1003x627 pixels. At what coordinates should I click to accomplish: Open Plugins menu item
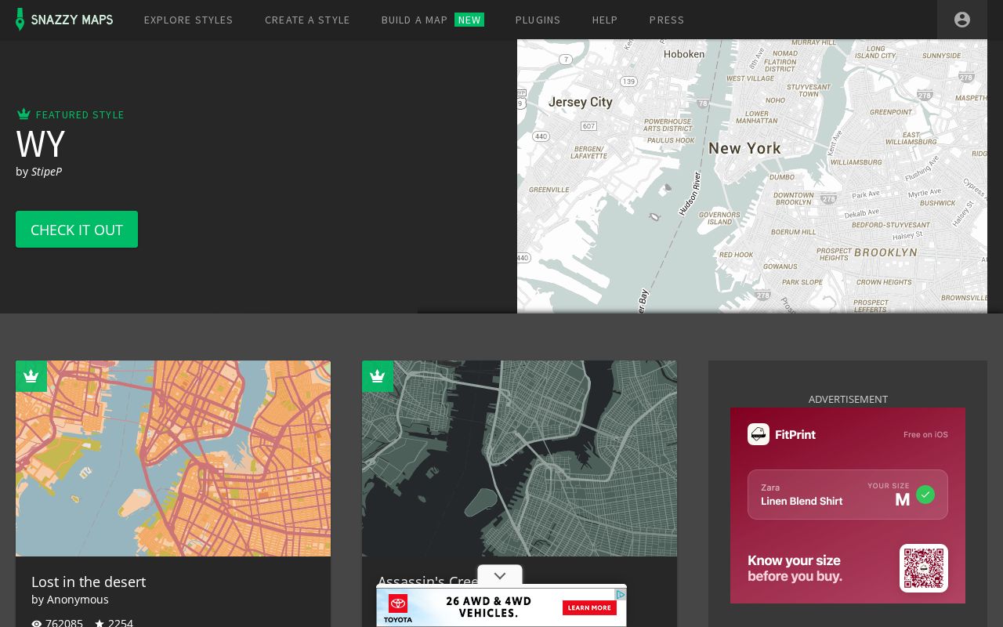pos(538,20)
